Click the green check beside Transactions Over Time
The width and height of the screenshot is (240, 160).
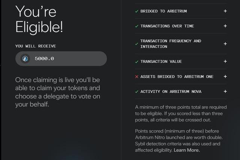136,26
